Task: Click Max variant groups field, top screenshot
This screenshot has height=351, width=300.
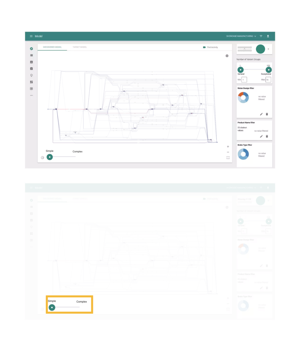Action: pos(268,80)
